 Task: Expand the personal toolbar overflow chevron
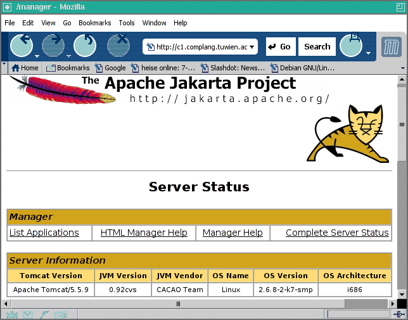pos(403,68)
